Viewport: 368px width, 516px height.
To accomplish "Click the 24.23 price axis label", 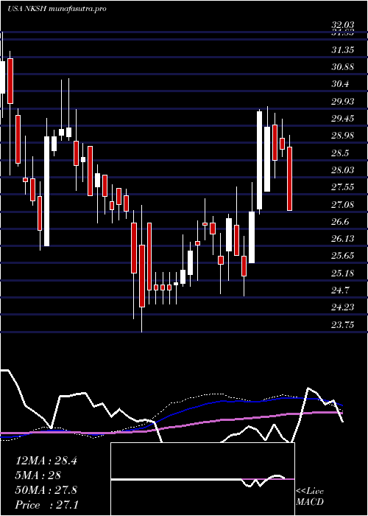I will 342,307.
